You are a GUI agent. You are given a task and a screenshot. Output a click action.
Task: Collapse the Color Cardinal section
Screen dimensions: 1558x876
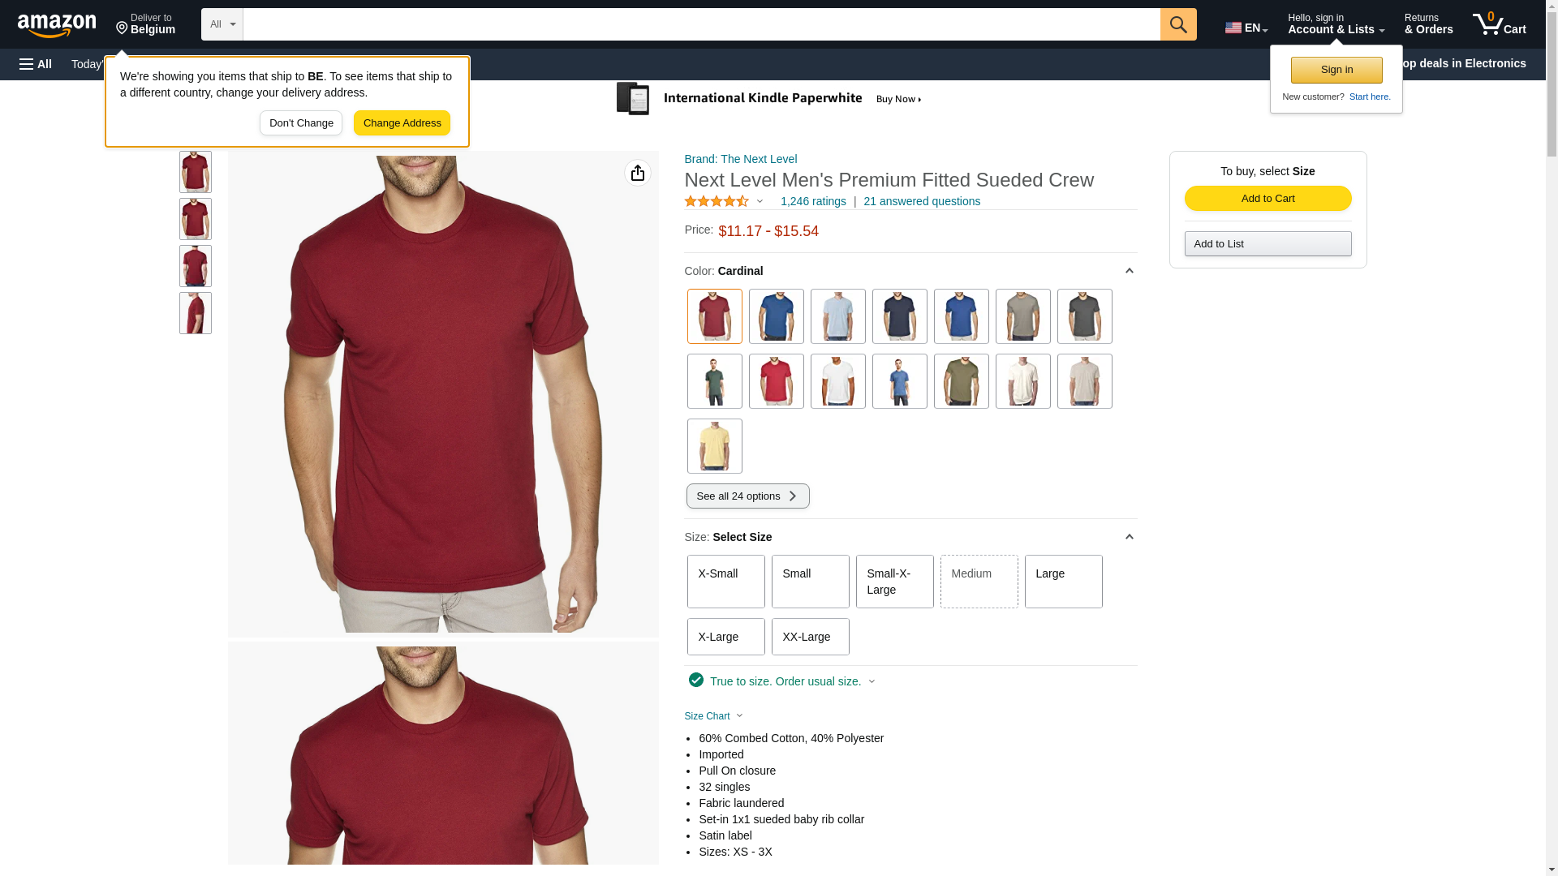(x=1129, y=271)
